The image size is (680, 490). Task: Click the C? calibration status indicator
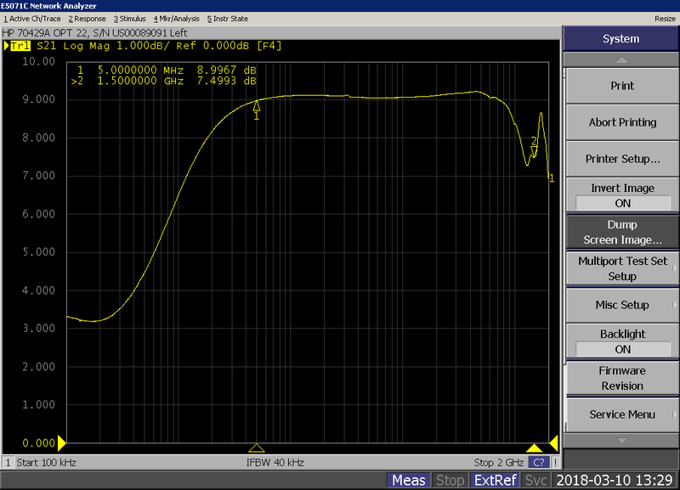538,462
